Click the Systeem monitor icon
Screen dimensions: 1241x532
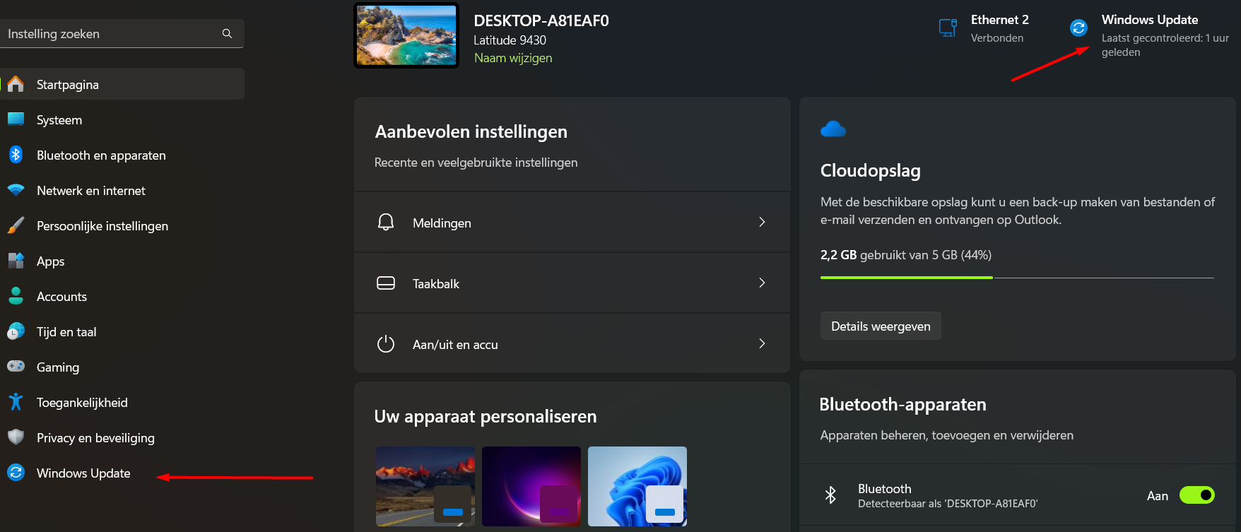[x=16, y=119]
